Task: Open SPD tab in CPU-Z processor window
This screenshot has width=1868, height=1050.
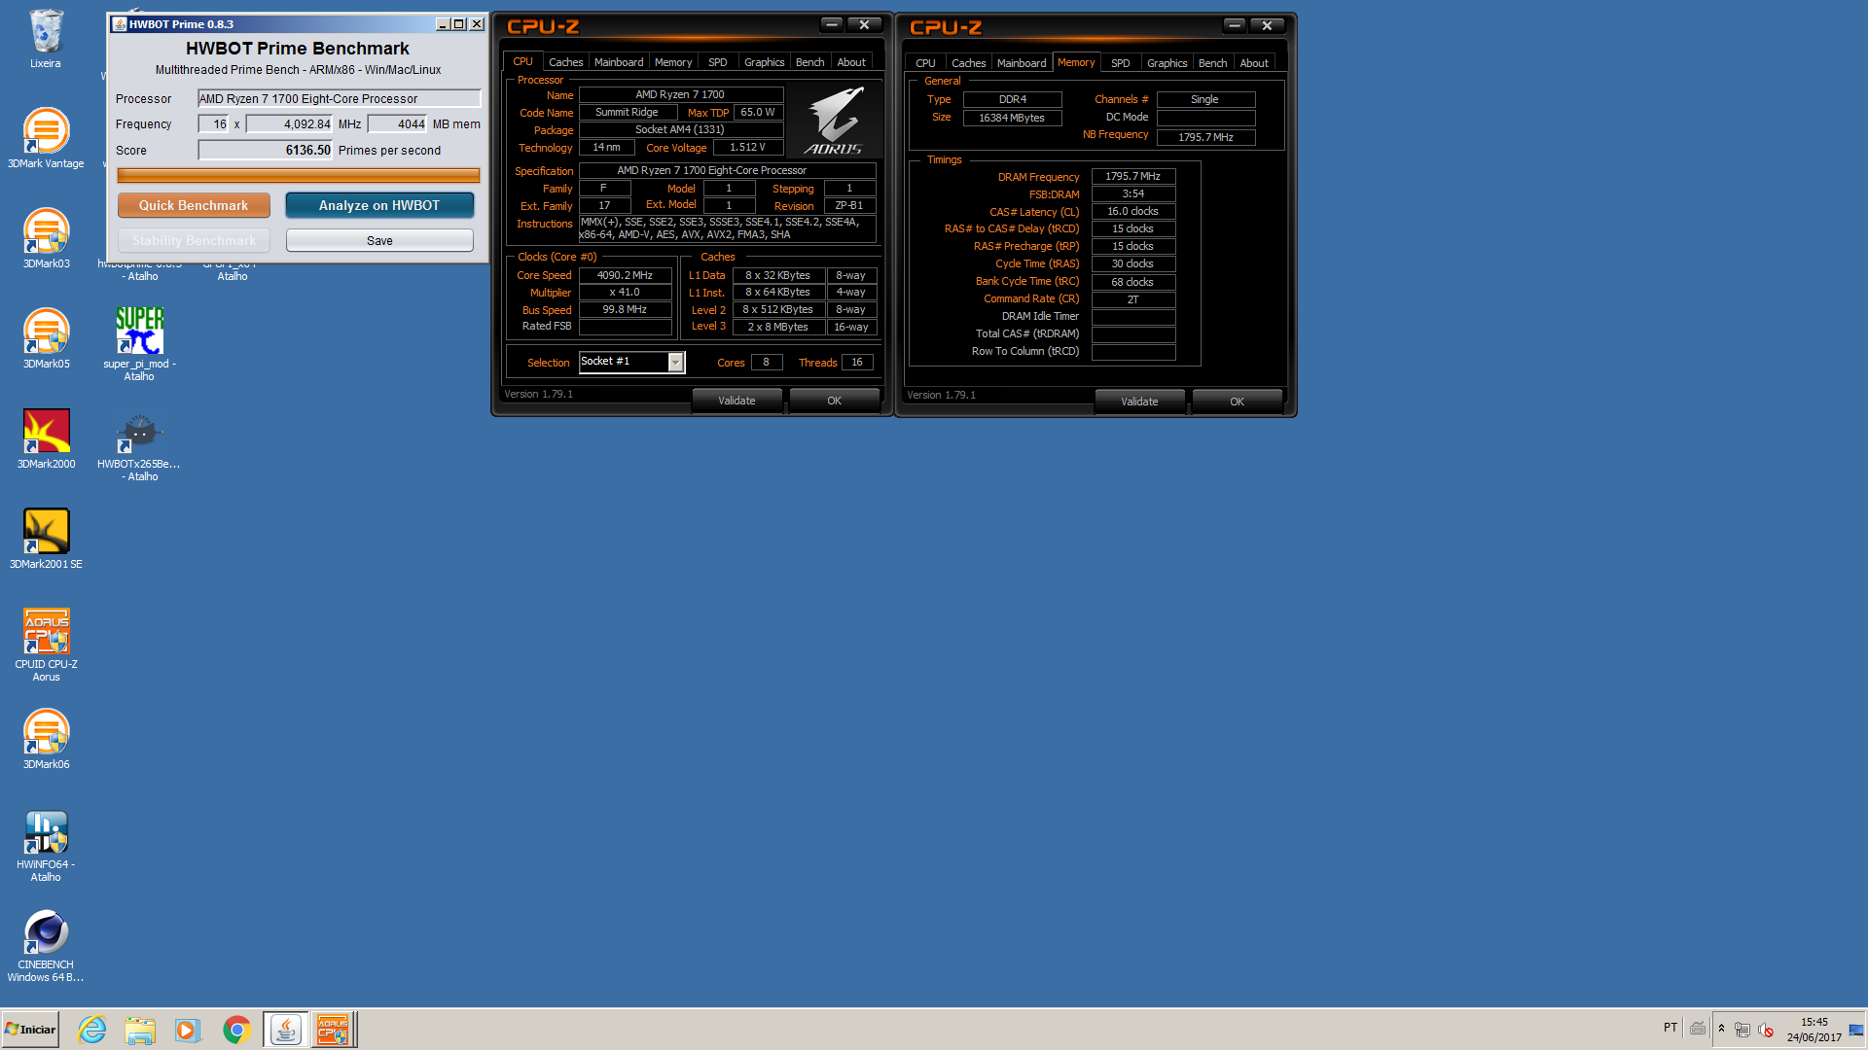Action: pyautogui.click(x=718, y=62)
